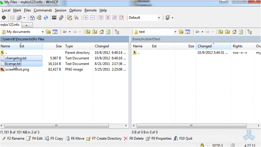Click F7 Create Directory button
This screenshot has height=147, width=261.
click(x=104, y=139)
